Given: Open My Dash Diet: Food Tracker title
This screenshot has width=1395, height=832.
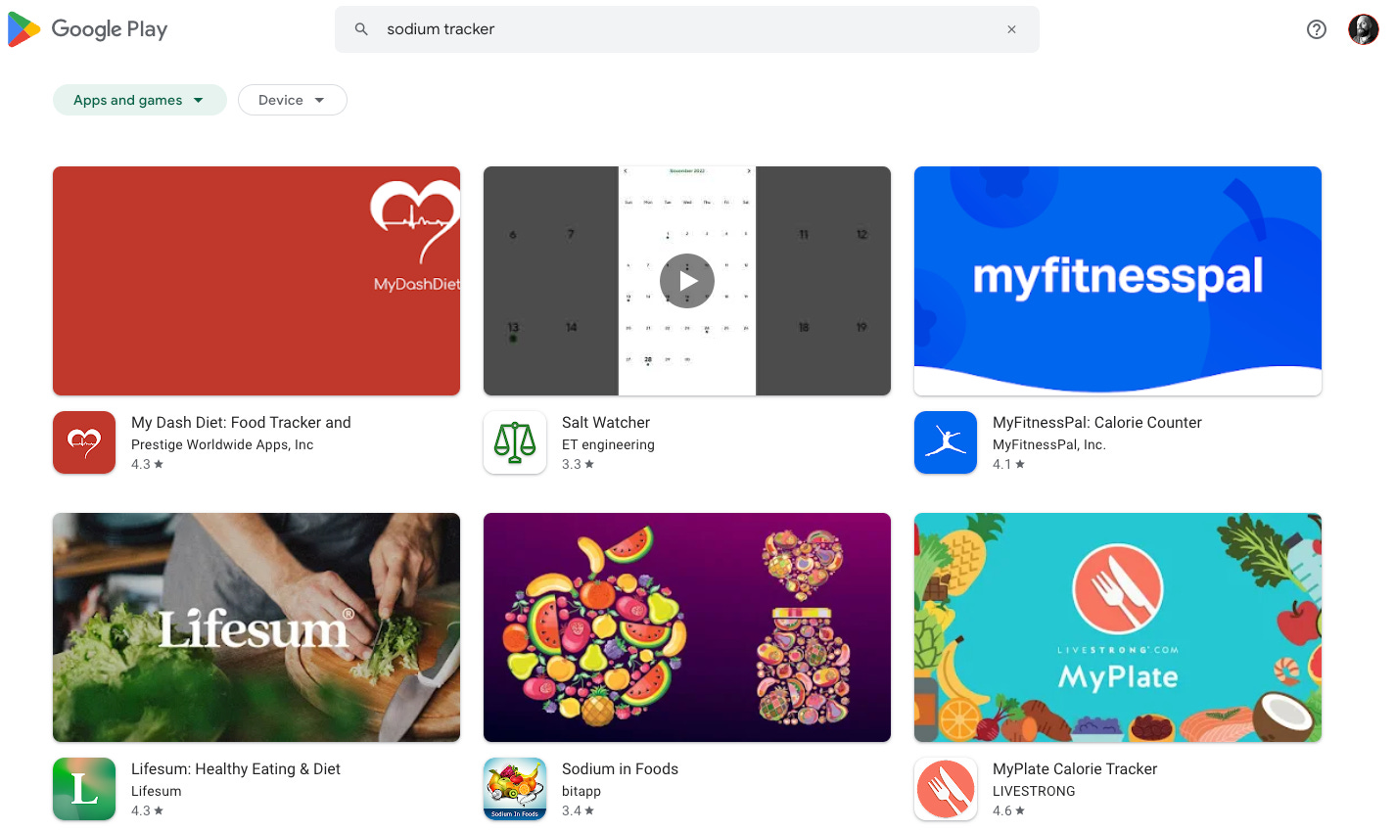Looking at the screenshot, I should click(241, 423).
